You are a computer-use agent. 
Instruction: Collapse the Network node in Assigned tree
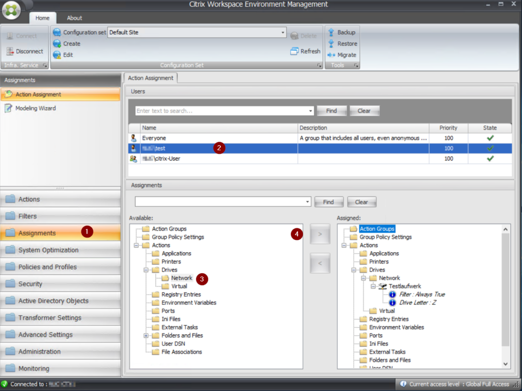tap(363, 278)
